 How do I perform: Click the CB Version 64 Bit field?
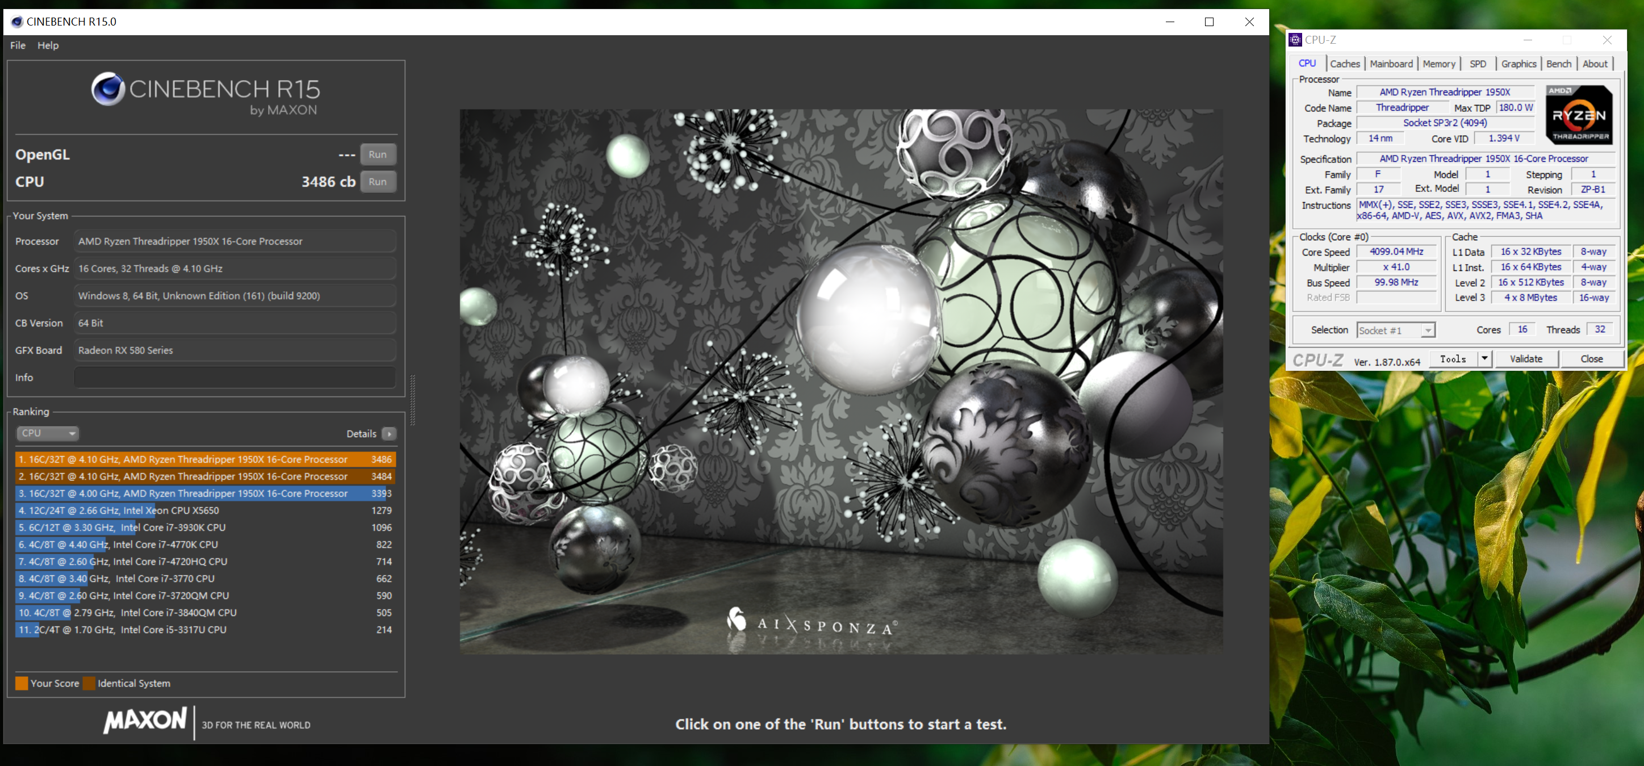click(235, 323)
